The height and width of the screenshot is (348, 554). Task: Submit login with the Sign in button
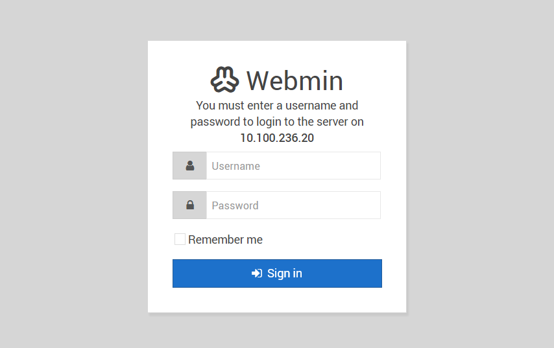(x=278, y=273)
